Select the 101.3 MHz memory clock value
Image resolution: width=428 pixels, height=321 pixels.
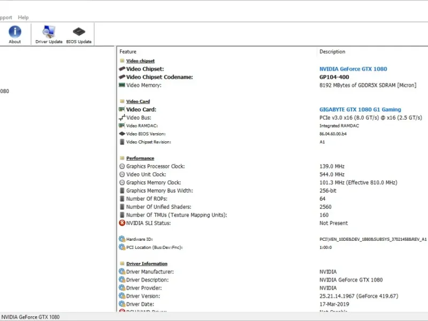tap(358, 182)
